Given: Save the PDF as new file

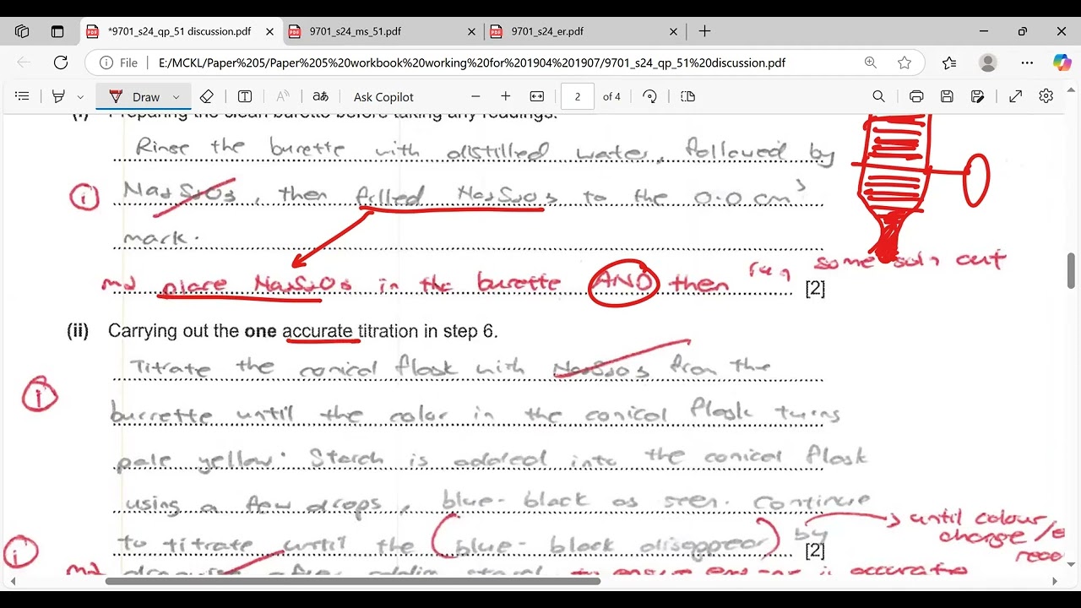Looking at the screenshot, I should point(977,96).
